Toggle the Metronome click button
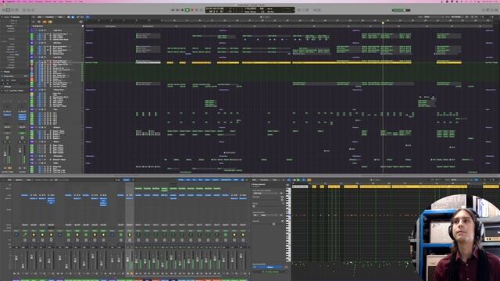 point(320,10)
